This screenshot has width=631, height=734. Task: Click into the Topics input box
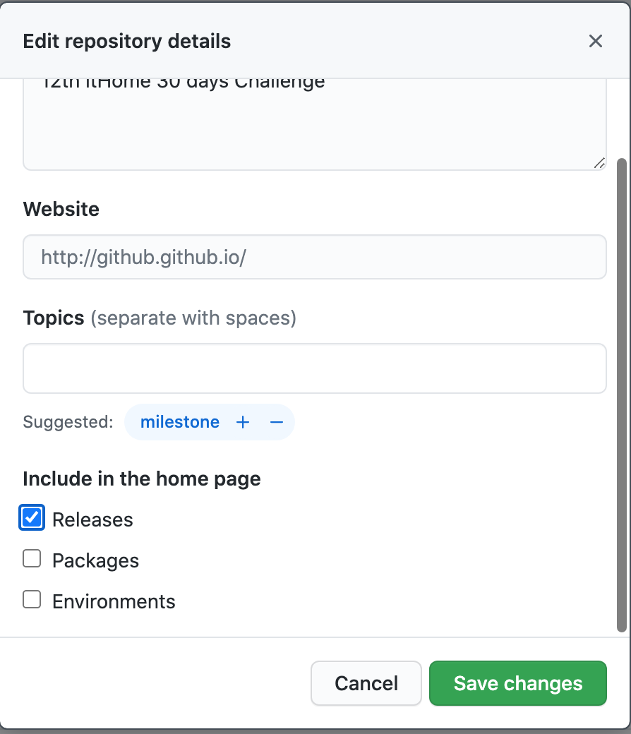(x=315, y=368)
